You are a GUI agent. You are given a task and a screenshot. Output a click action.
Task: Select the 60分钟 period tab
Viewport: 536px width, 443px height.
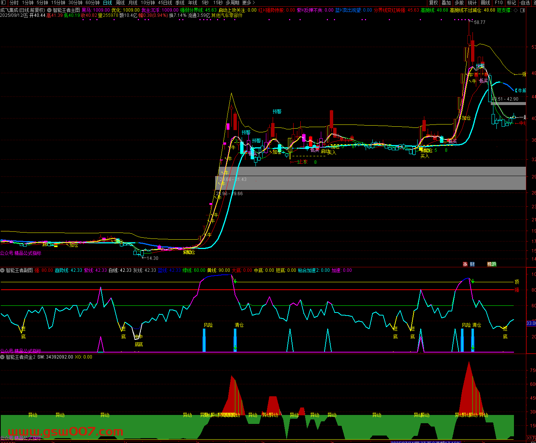[x=92, y=3]
